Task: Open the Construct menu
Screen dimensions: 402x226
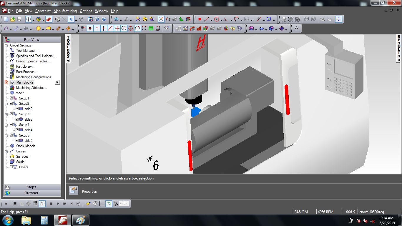Action: 43,11
